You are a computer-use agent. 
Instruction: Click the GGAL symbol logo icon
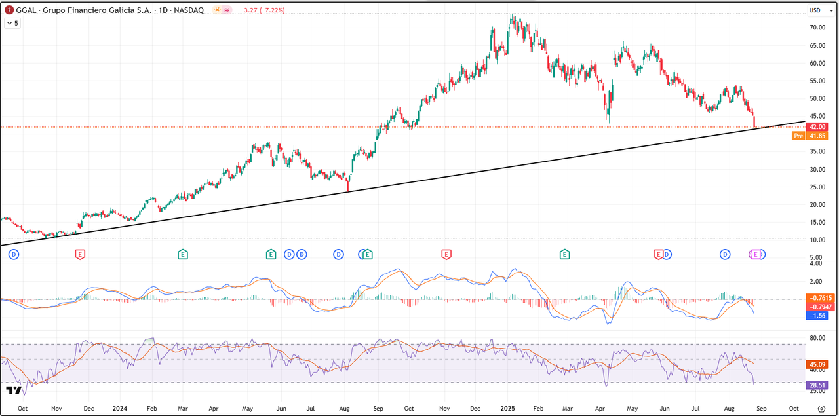(9, 10)
